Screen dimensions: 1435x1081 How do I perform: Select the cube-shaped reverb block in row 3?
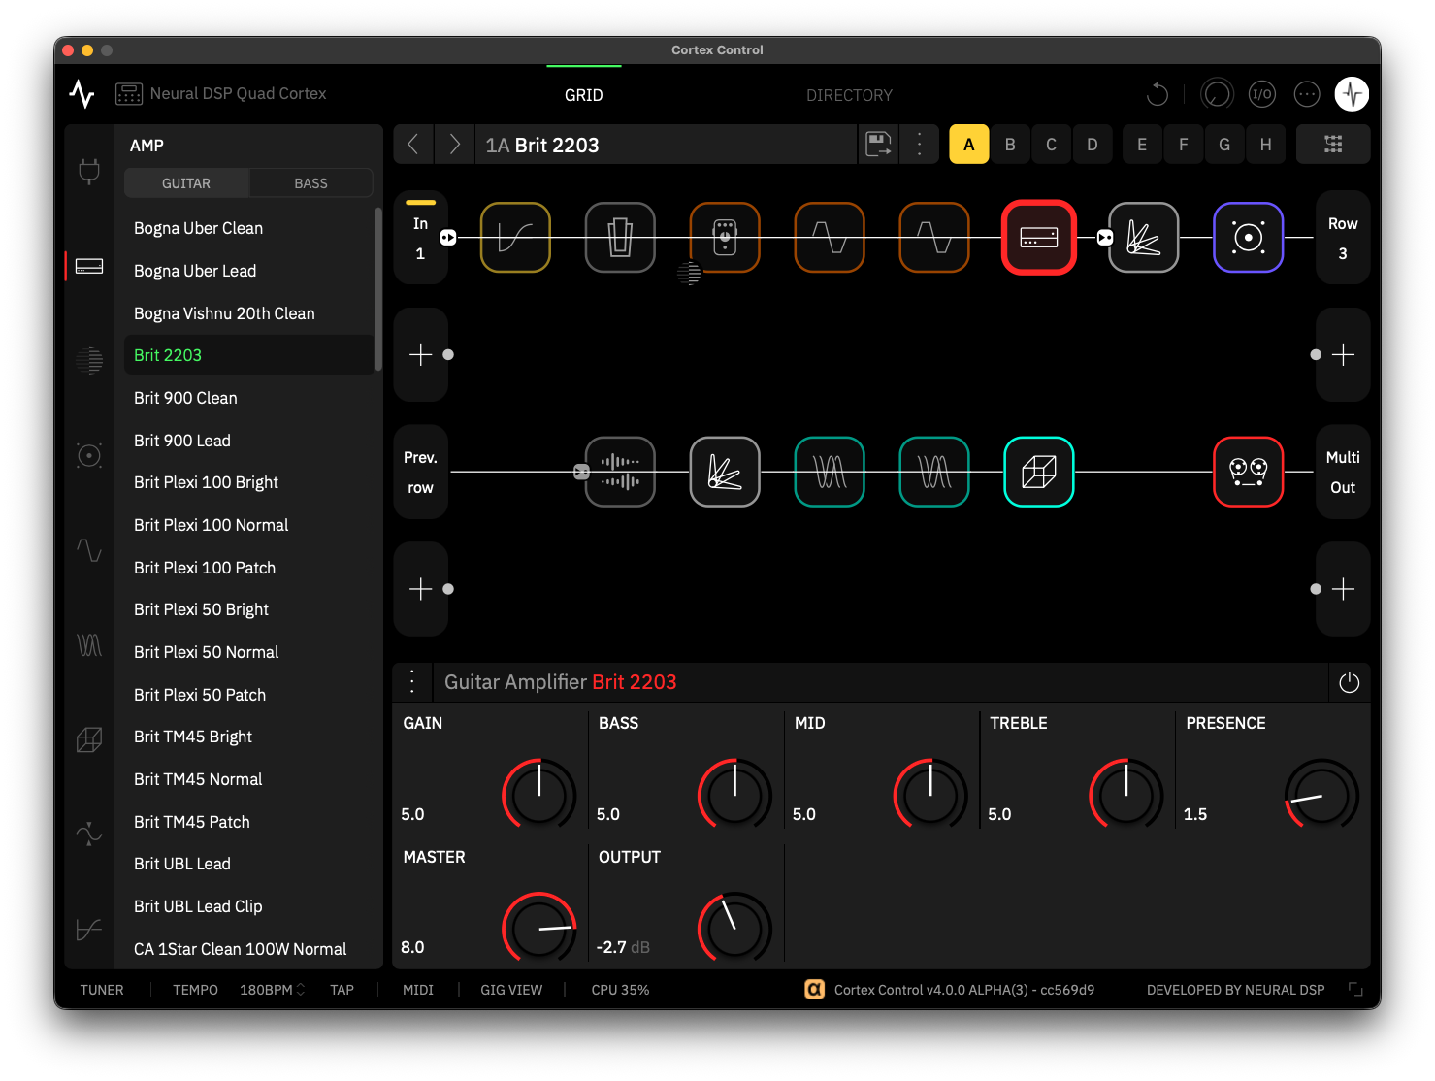1038,473
